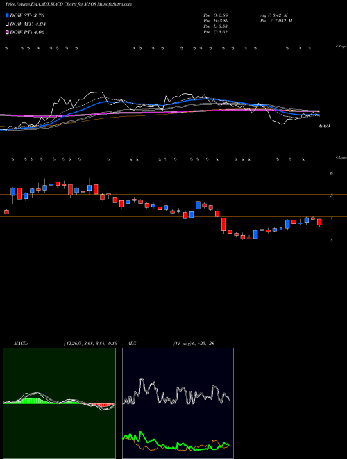This screenshot has width=347, height=459.
Task: Open the green MACD histogram chart panel
Action: pyautogui.click(x=59, y=403)
